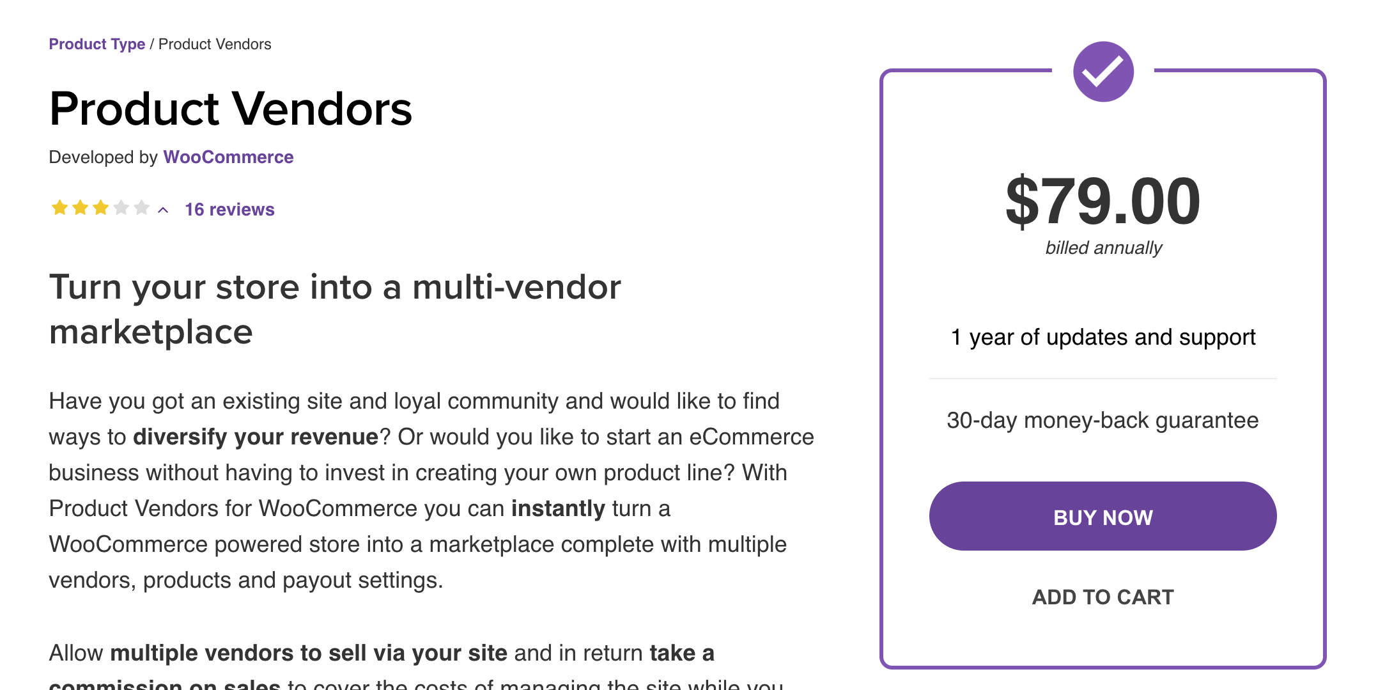1385x690 pixels.
Task: Click Add to Cart
Action: [1103, 597]
